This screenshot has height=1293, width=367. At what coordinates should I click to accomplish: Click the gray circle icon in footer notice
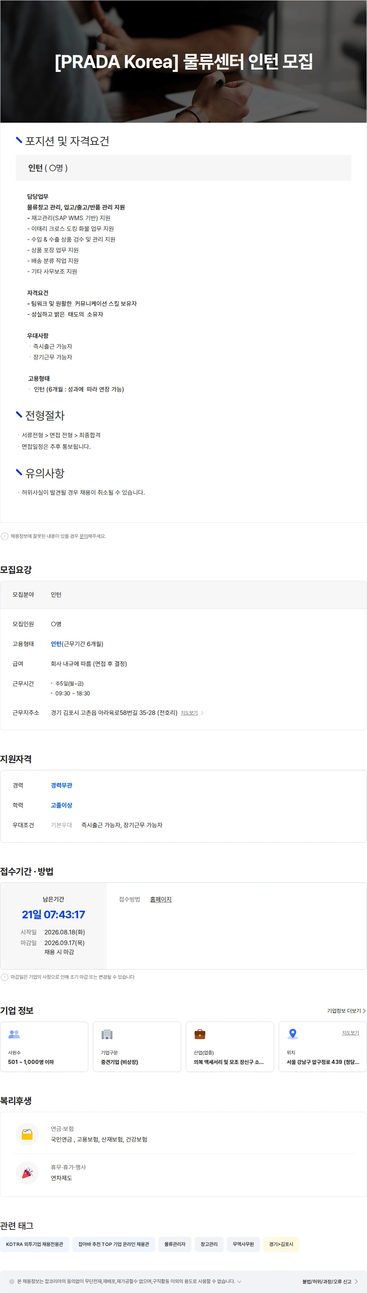(11, 1282)
